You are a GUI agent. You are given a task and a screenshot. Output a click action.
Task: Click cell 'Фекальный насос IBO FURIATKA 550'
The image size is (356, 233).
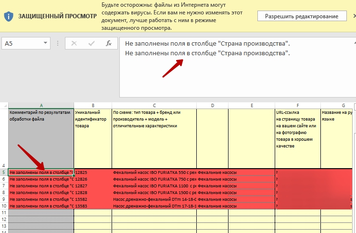pyautogui.click(x=154, y=172)
